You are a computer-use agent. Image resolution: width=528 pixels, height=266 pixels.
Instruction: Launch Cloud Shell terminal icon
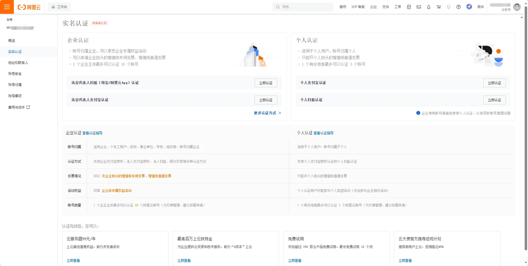pos(419,7)
